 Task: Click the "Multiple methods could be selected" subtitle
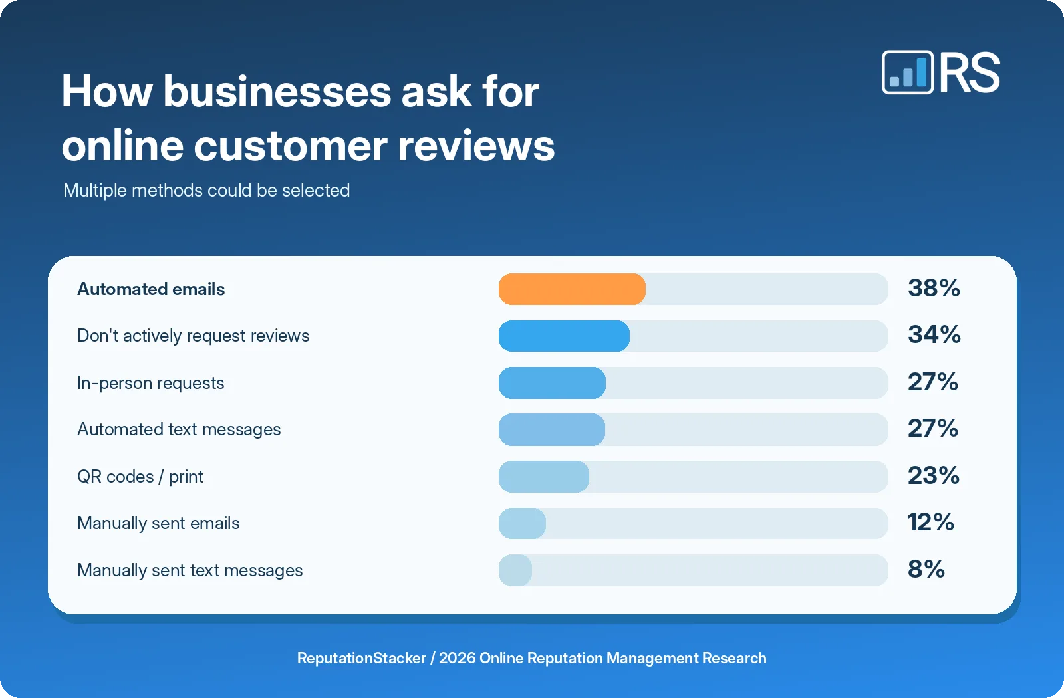point(207,190)
